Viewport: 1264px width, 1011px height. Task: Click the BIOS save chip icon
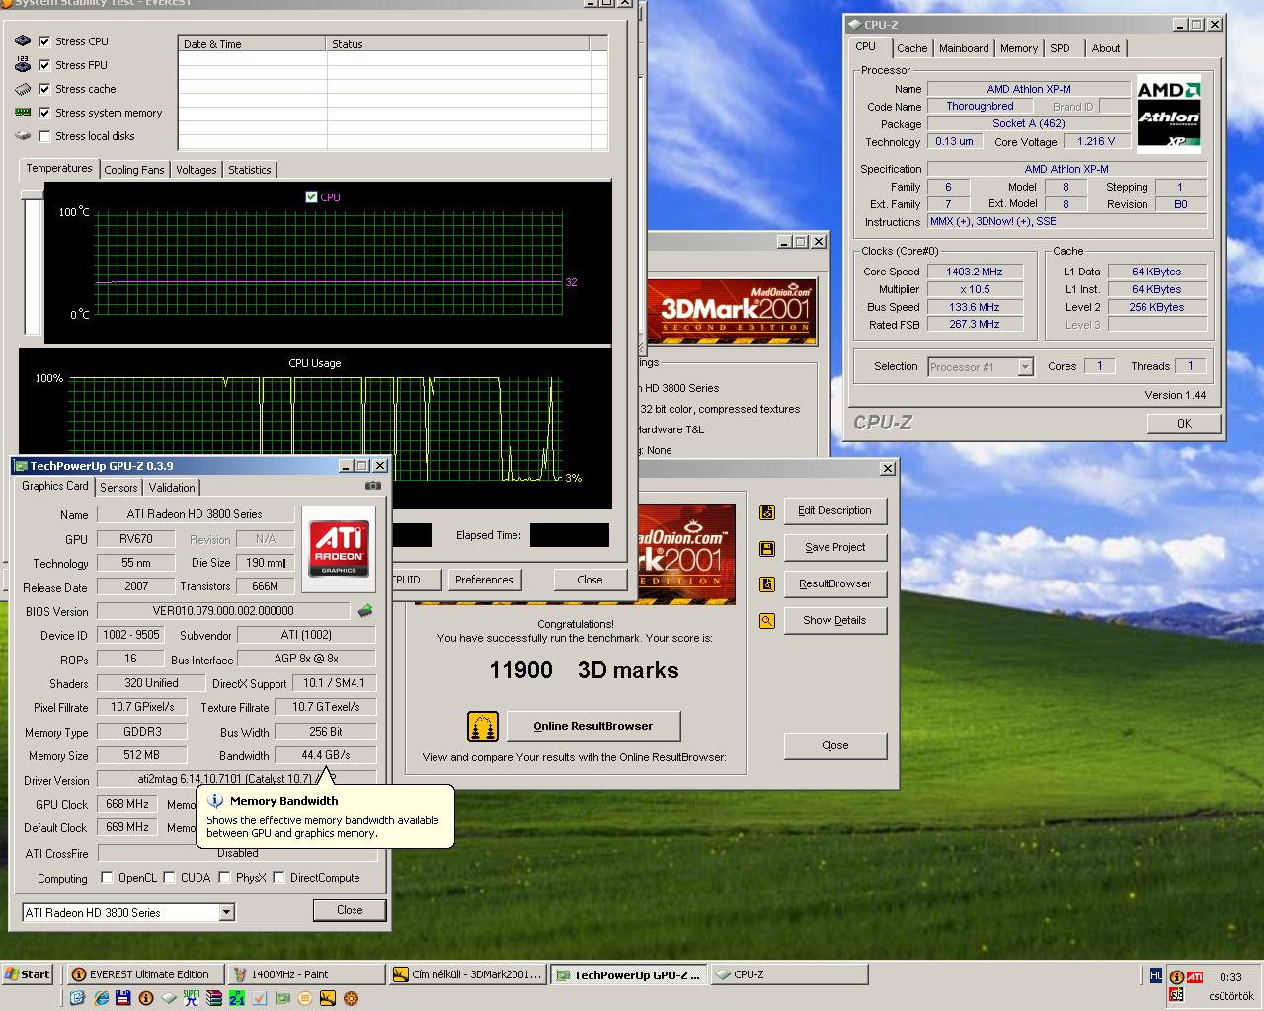pyautogui.click(x=365, y=611)
